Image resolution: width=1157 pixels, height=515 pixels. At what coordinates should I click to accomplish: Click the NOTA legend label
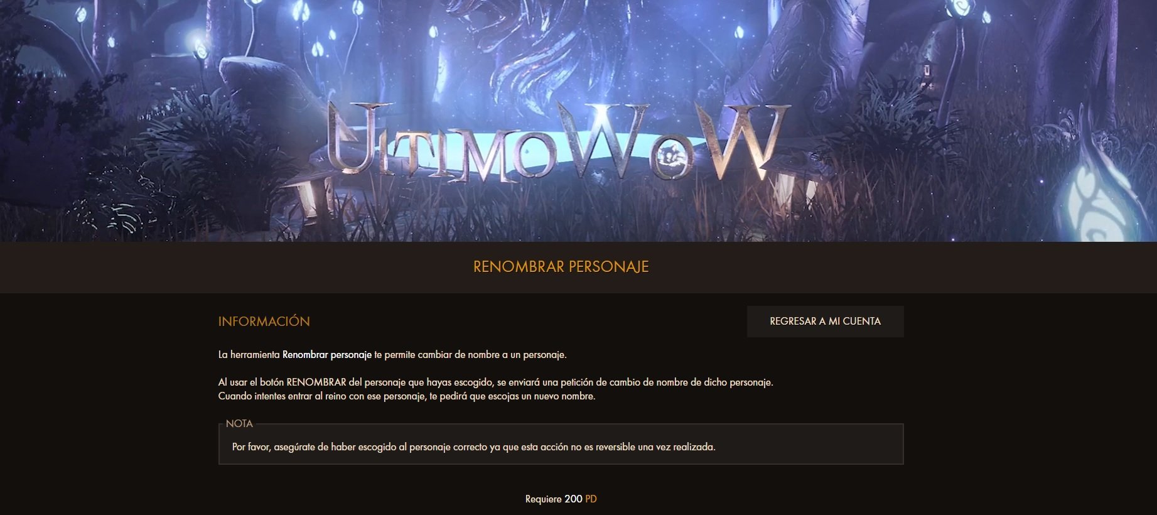point(239,424)
